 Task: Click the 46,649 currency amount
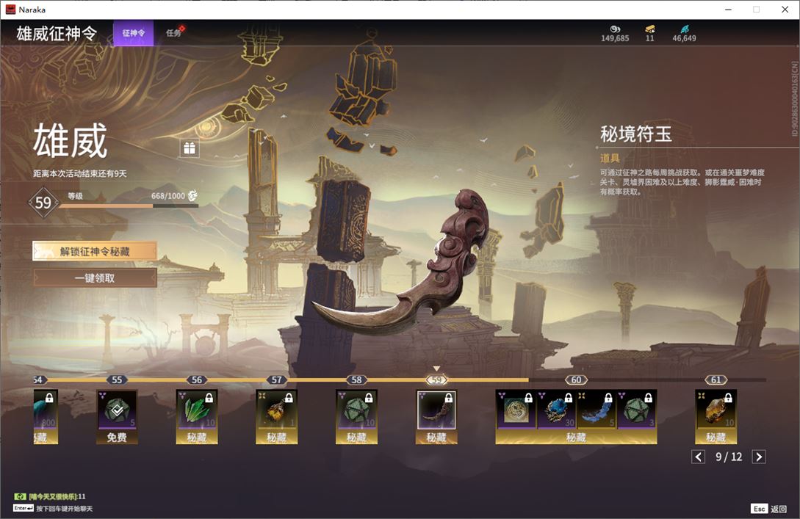[x=684, y=38]
